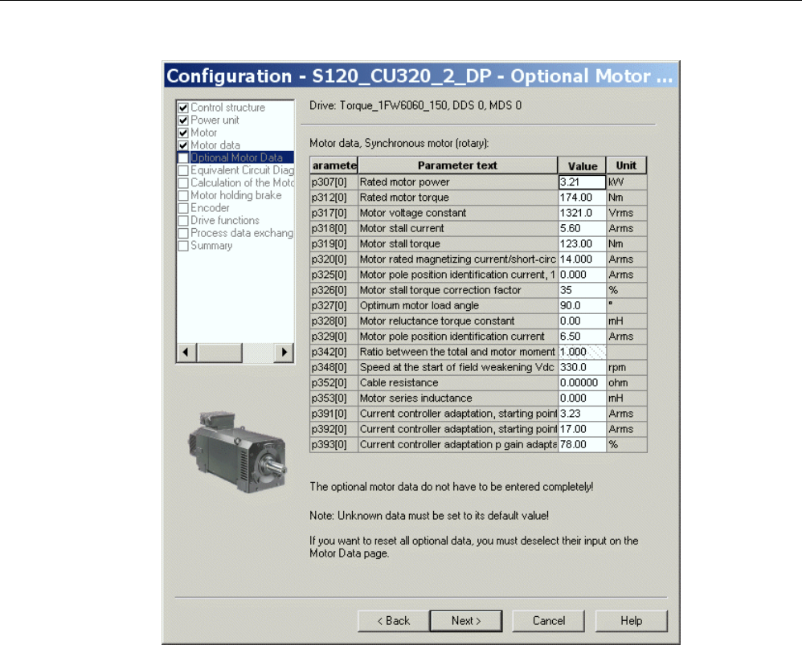Check the Calculation of the Motor box

tap(183, 183)
